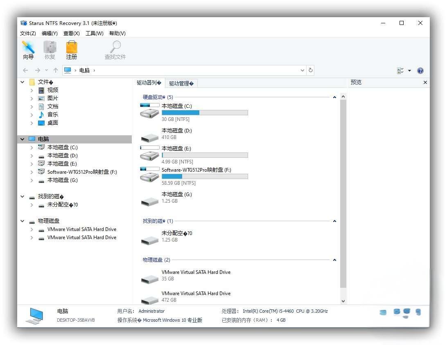The image size is (447, 345).
Task: Collapse the 找到的磁 (1) group in main list
Action: pos(334,221)
